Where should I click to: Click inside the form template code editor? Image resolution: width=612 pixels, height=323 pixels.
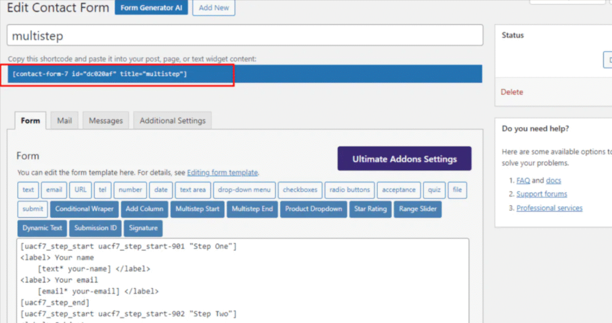(x=243, y=281)
